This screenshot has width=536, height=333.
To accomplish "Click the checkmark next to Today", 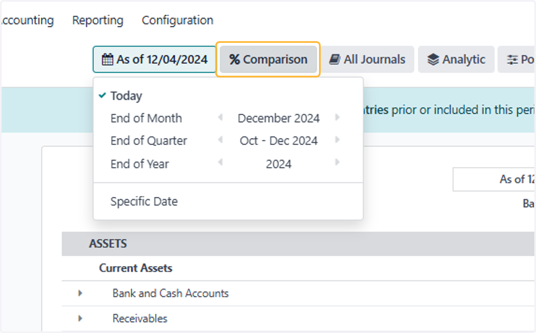I will pyautogui.click(x=102, y=96).
